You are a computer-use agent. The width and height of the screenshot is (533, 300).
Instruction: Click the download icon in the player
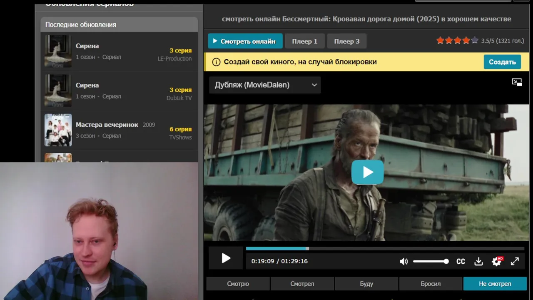tap(478, 261)
